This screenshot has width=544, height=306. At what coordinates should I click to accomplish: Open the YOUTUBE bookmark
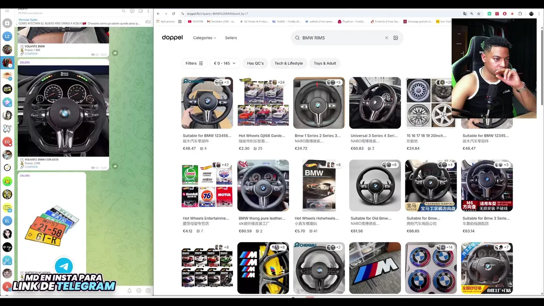[195, 21]
